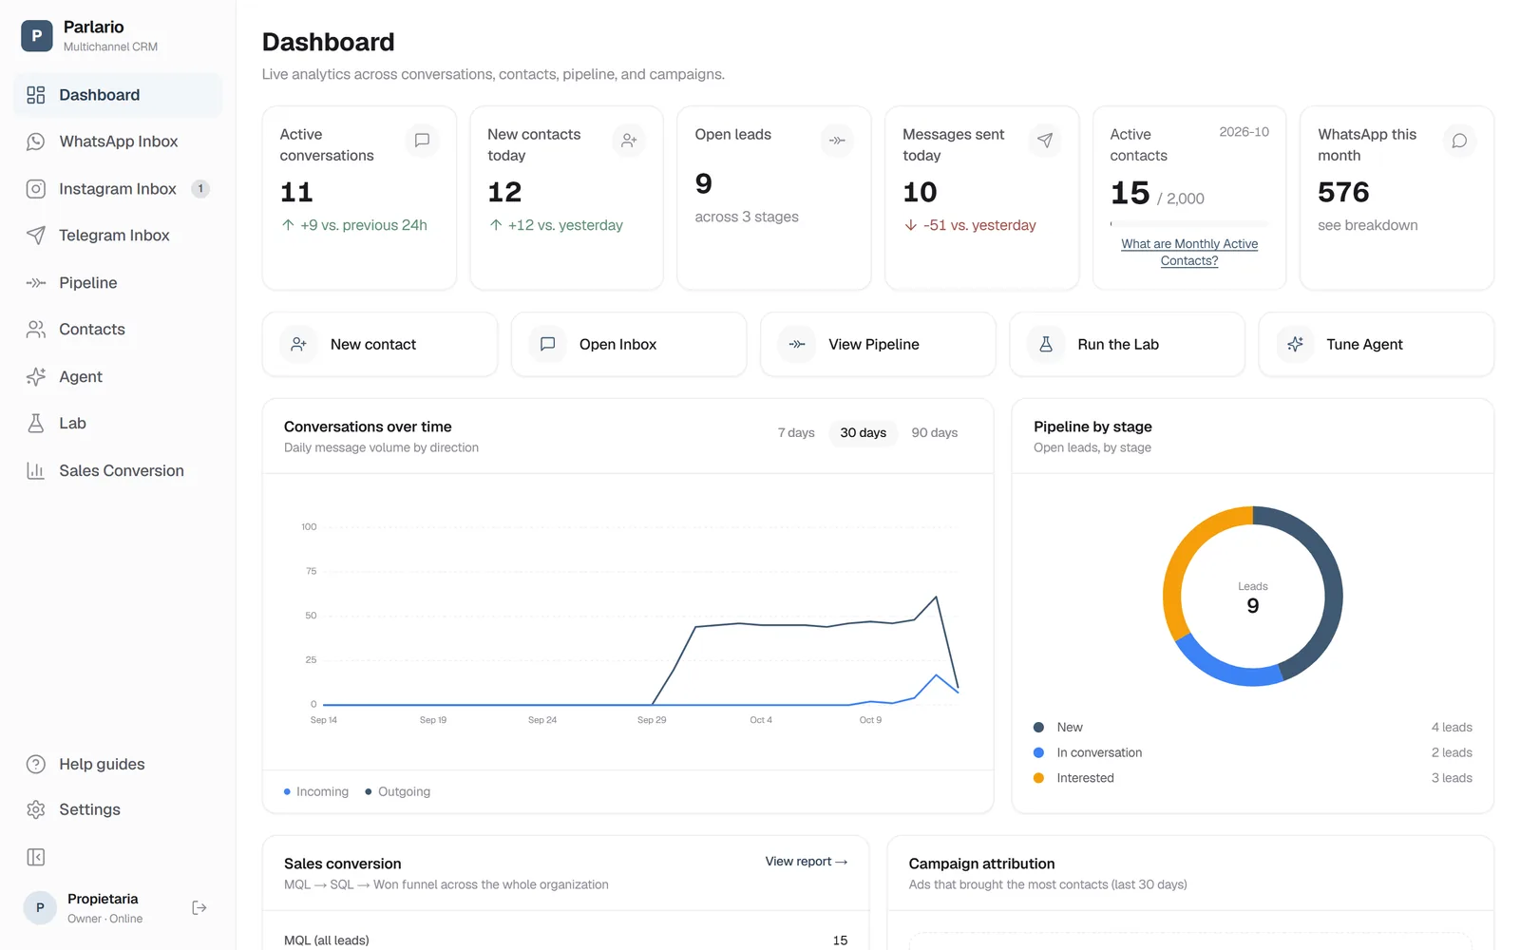Open View report link in Sales conversion

(x=807, y=862)
